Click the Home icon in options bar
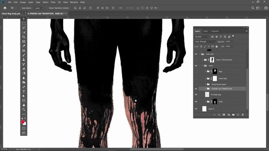The width and height of the screenshot is (269, 151). point(5,8)
